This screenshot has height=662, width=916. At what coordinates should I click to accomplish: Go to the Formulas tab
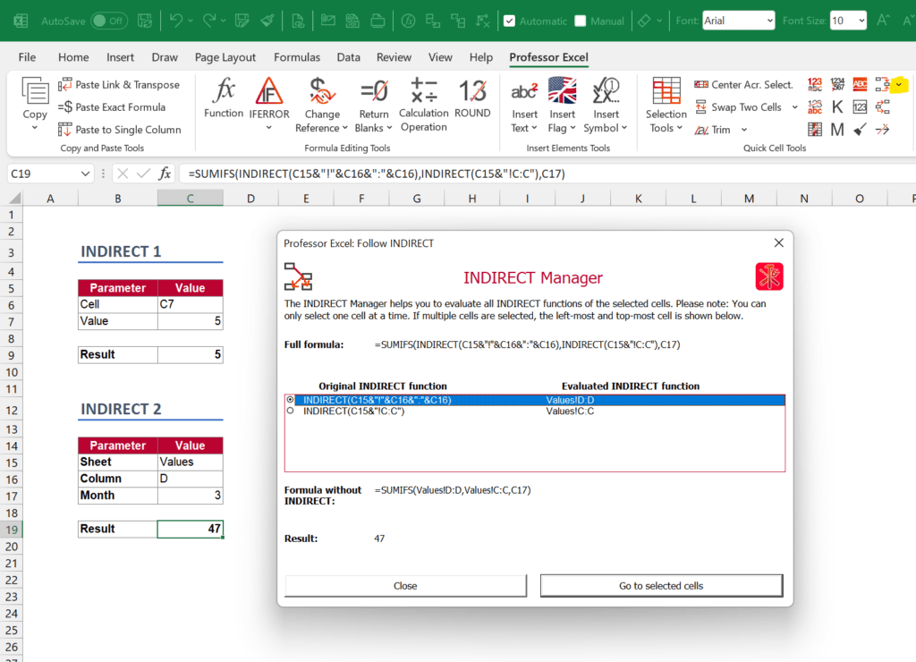[297, 57]
